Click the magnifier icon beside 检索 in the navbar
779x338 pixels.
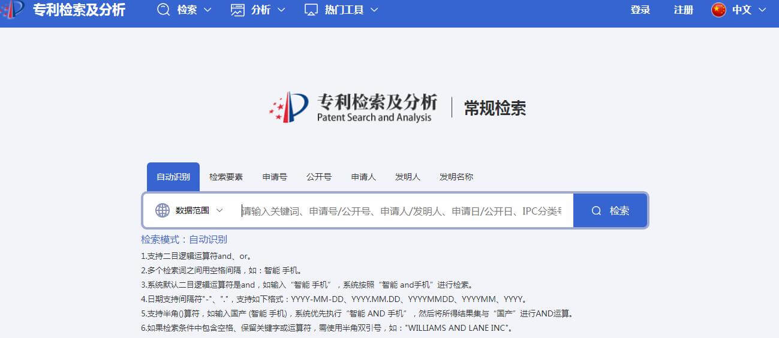(163, 10)
